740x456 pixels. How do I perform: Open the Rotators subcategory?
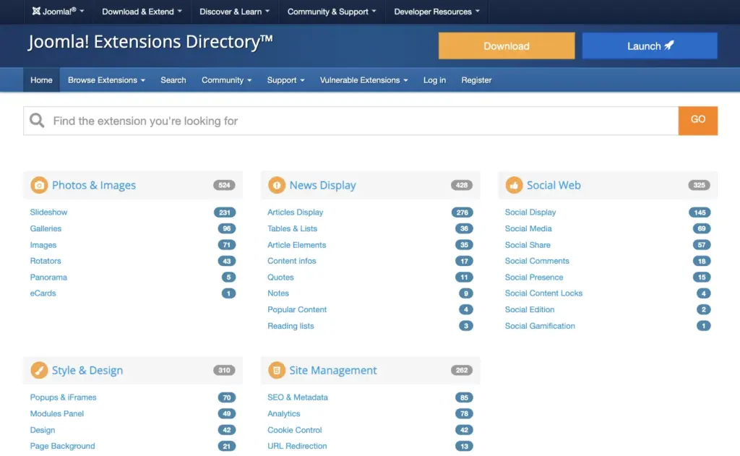pyautogui.click(x=46, y=261)
